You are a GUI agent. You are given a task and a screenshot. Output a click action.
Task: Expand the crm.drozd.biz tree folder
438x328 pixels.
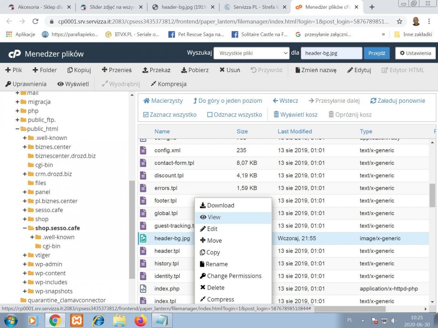coord(25,174)
